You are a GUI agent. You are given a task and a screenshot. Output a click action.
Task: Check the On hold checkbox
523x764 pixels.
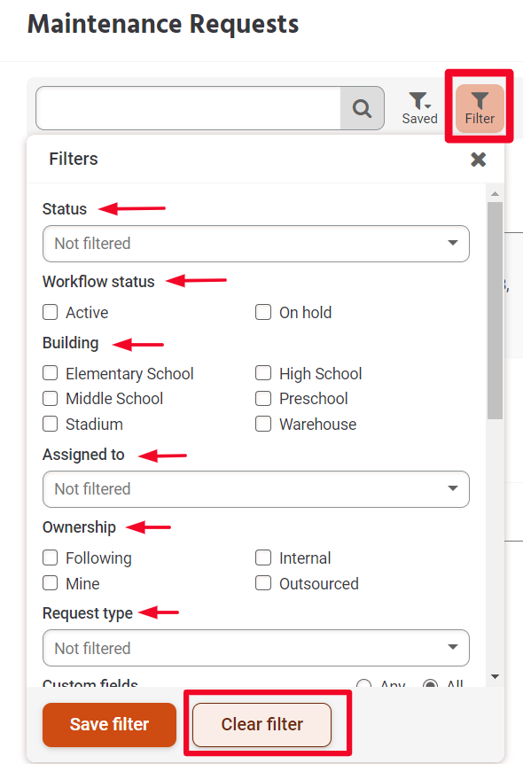263,312
